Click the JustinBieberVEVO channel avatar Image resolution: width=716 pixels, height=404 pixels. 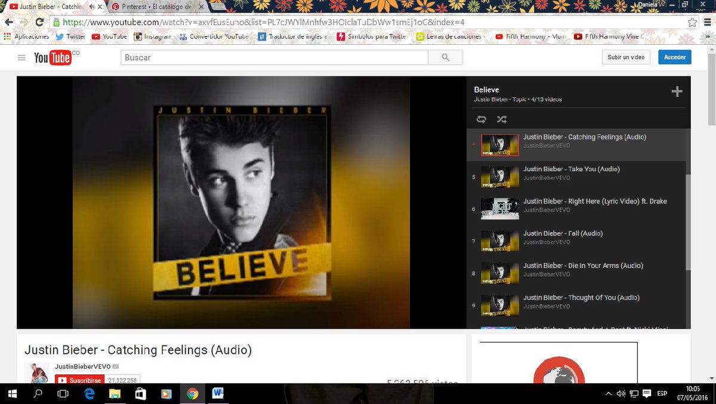pyautogui.click(x=37, y=373)
